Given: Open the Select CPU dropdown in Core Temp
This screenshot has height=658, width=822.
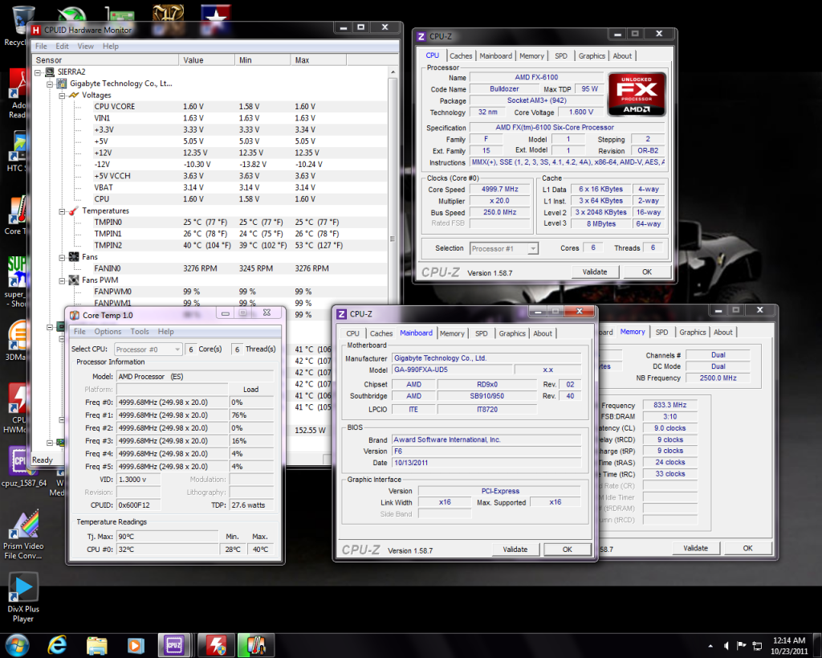Looking at the screenshot, I should coord(149,349).
